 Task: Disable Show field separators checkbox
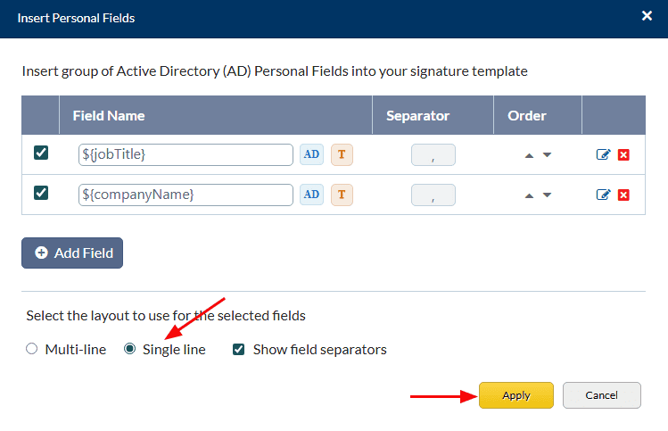point(238,349)
